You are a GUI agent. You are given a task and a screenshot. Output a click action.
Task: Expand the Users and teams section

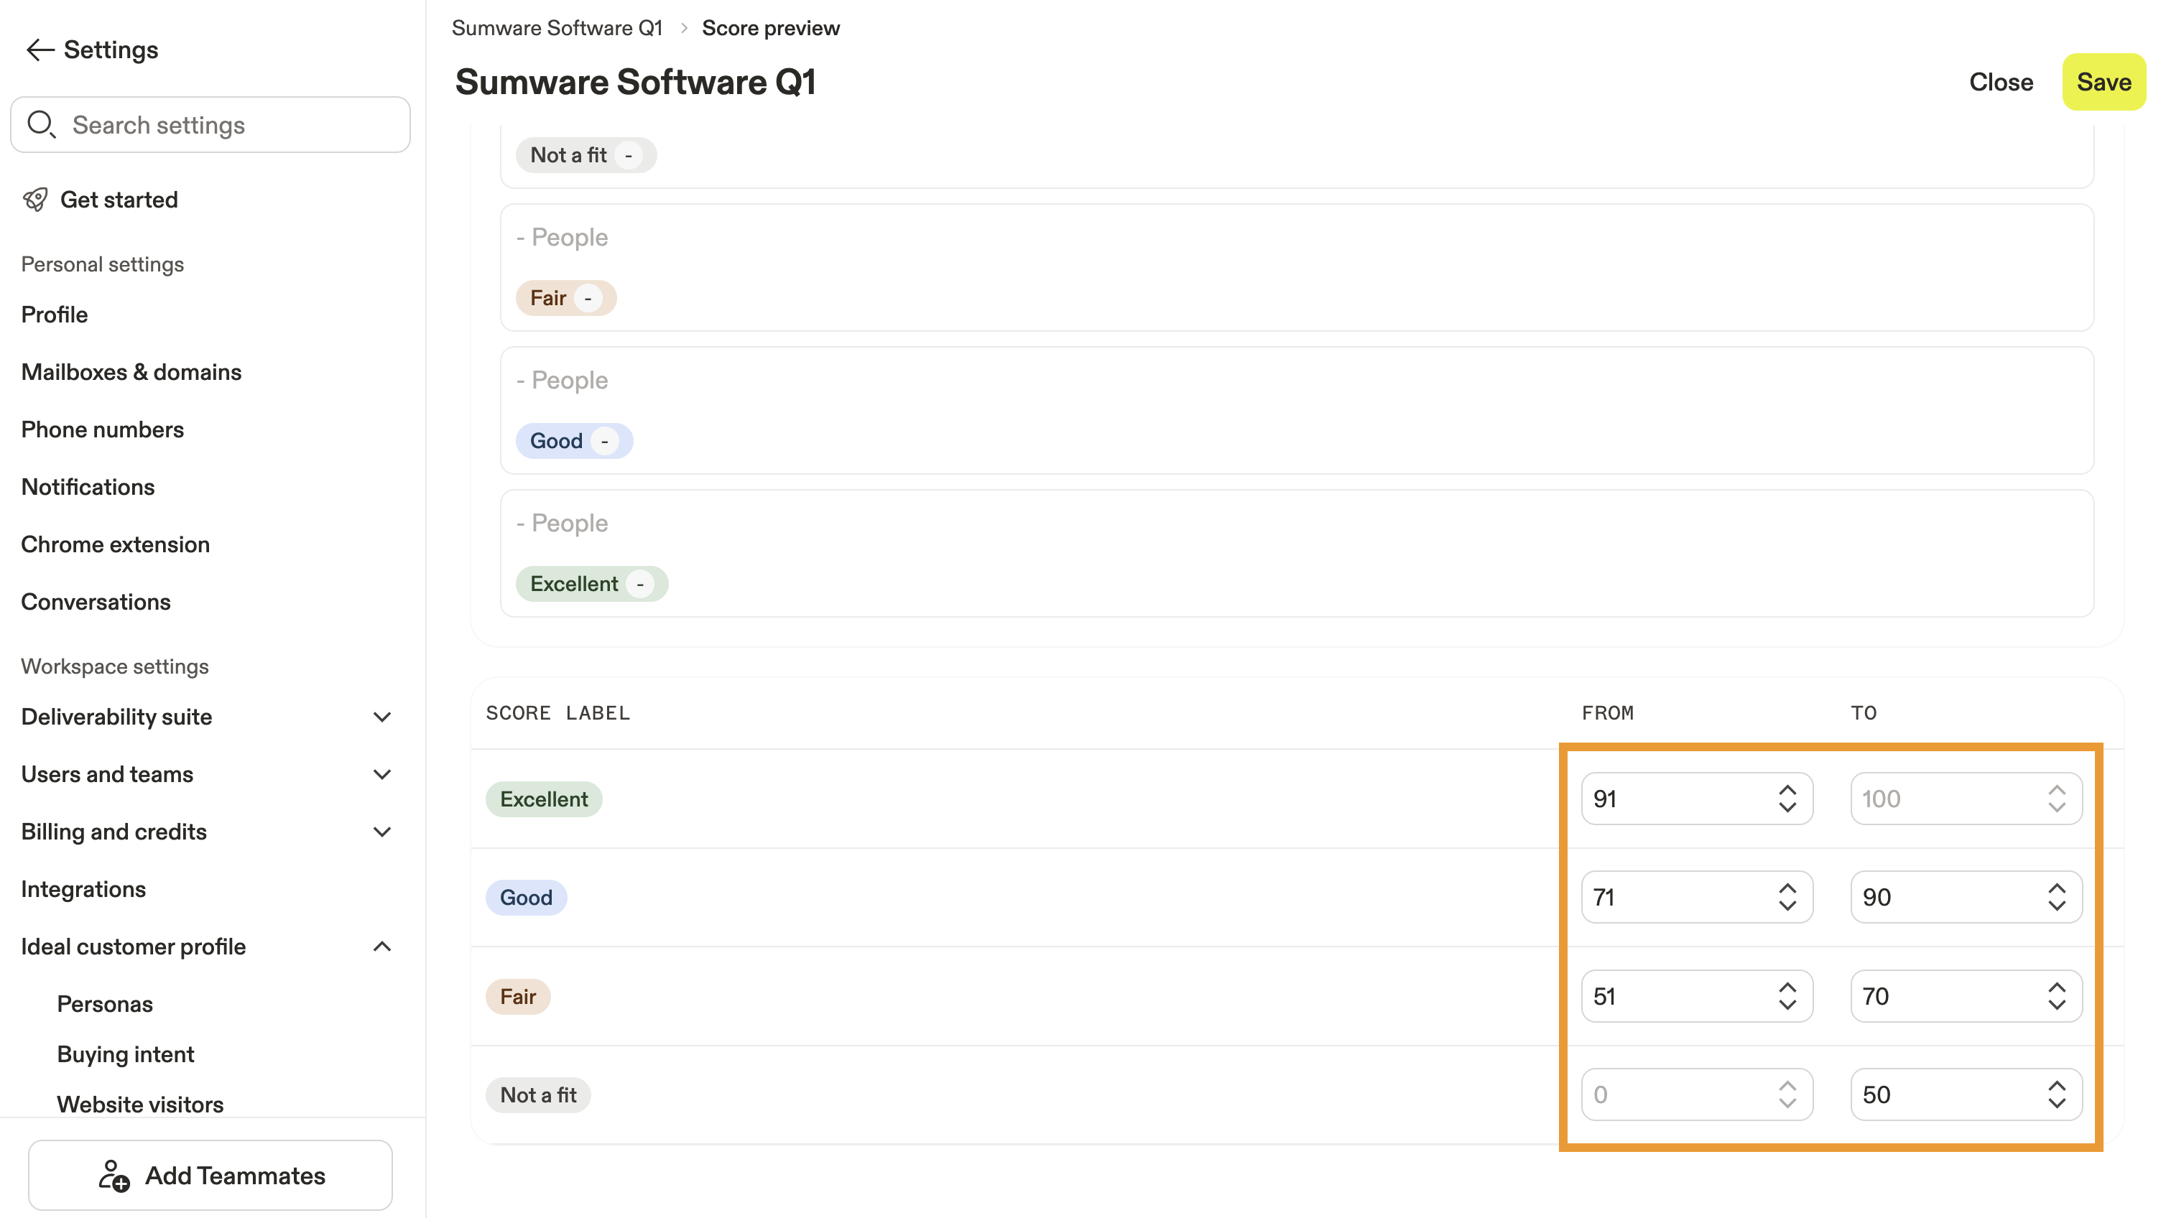[381, 774]
